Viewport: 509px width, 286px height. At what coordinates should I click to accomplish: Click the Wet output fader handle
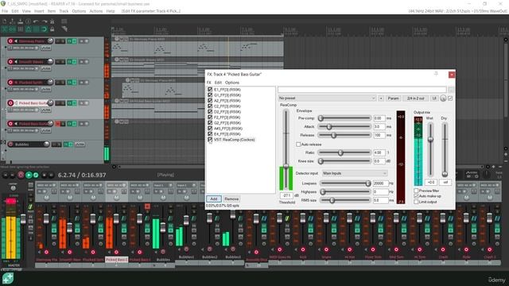[x=430, y=140]
